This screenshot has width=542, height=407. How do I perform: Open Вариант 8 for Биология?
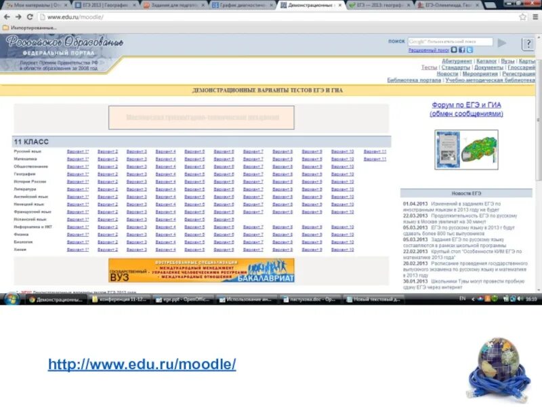tap(283, 242)
